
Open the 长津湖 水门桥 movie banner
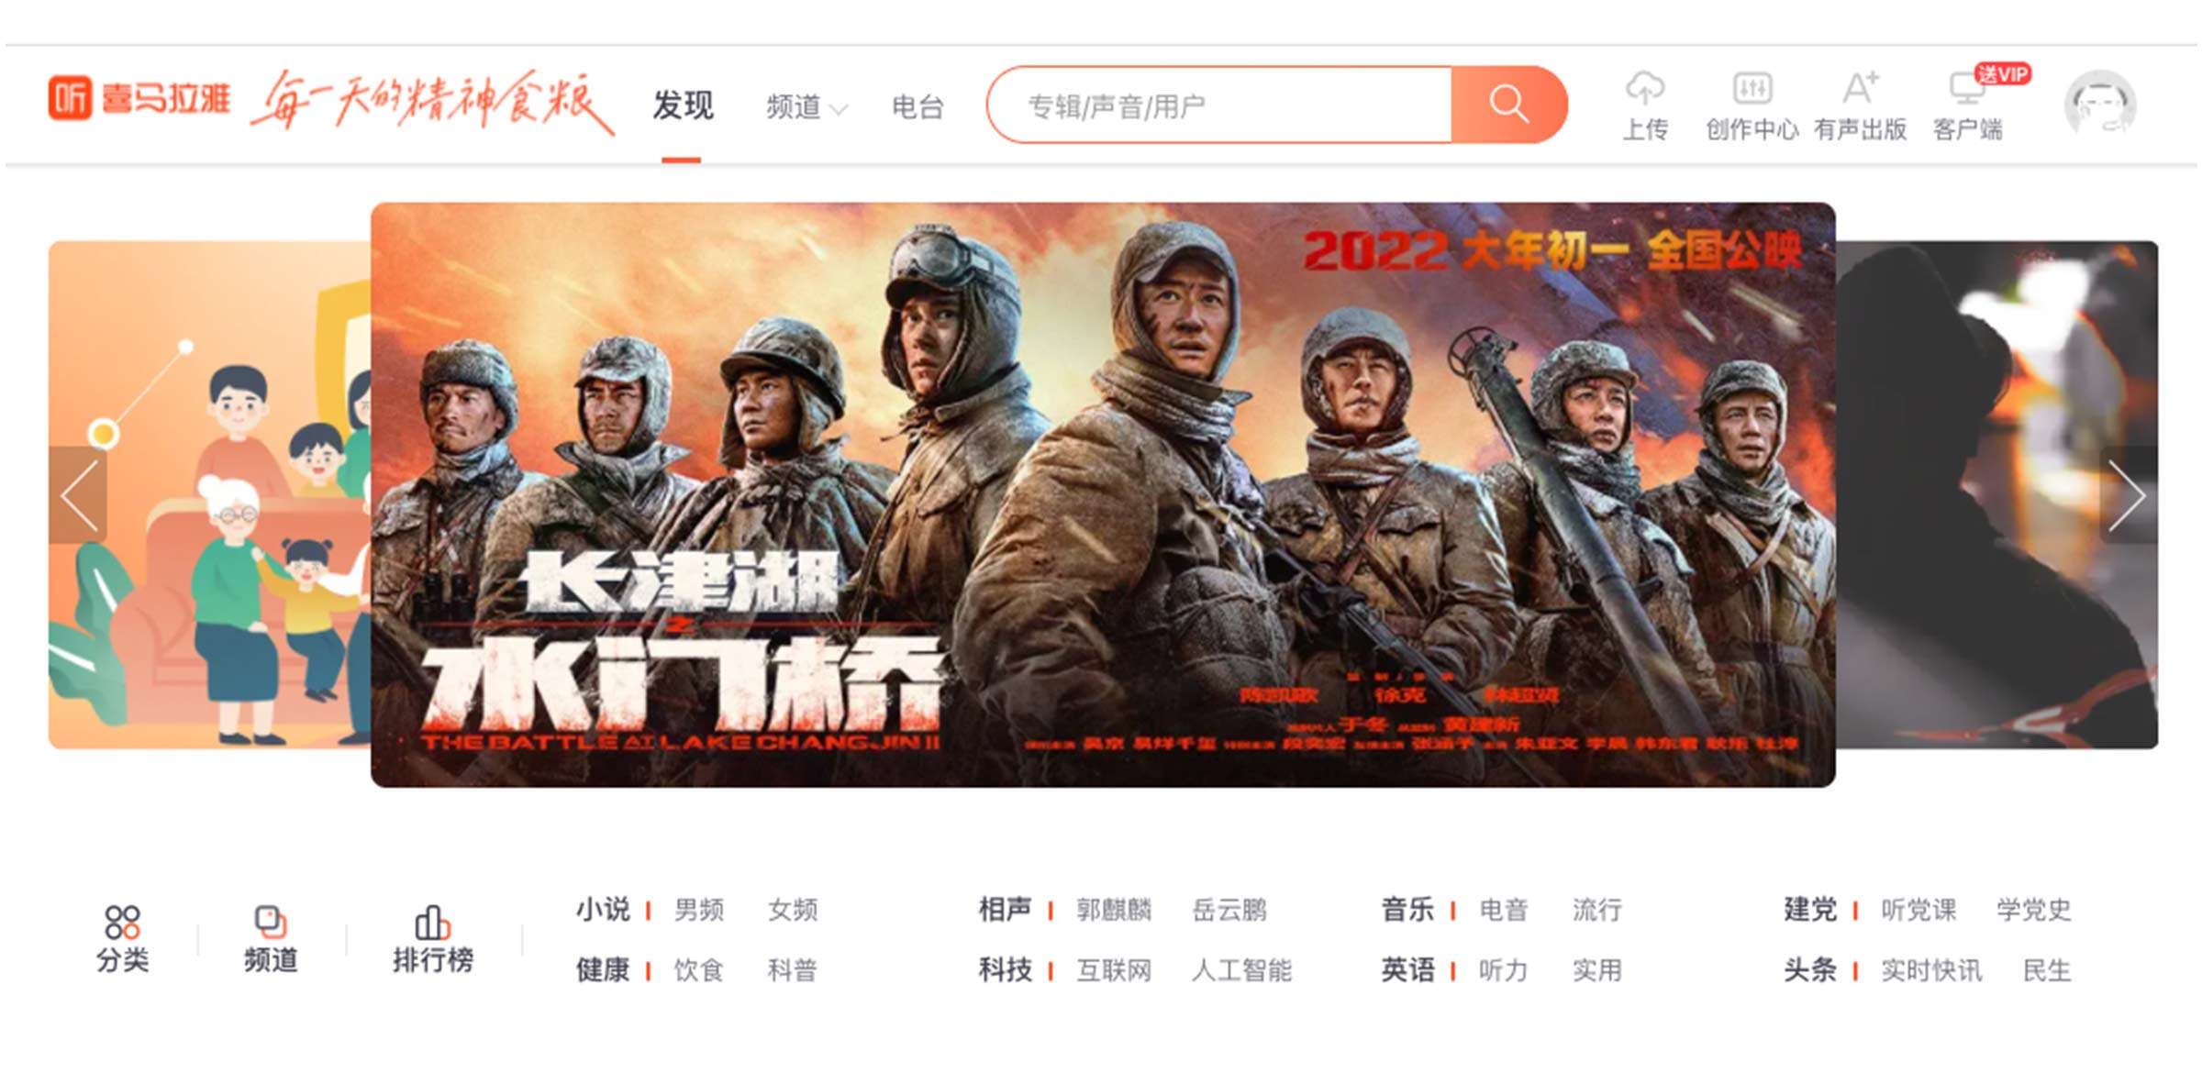coord(1103,494)
